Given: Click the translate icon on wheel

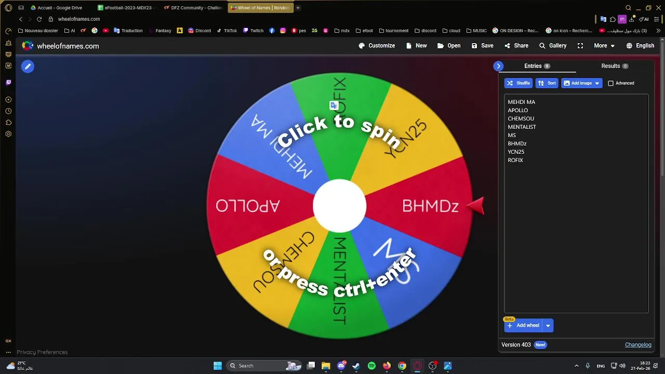Looking at the screenshot, I should [334, 105].
